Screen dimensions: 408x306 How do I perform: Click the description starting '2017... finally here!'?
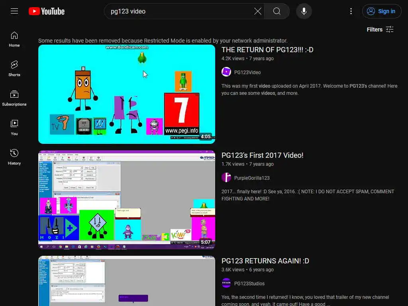coord(308,195)
